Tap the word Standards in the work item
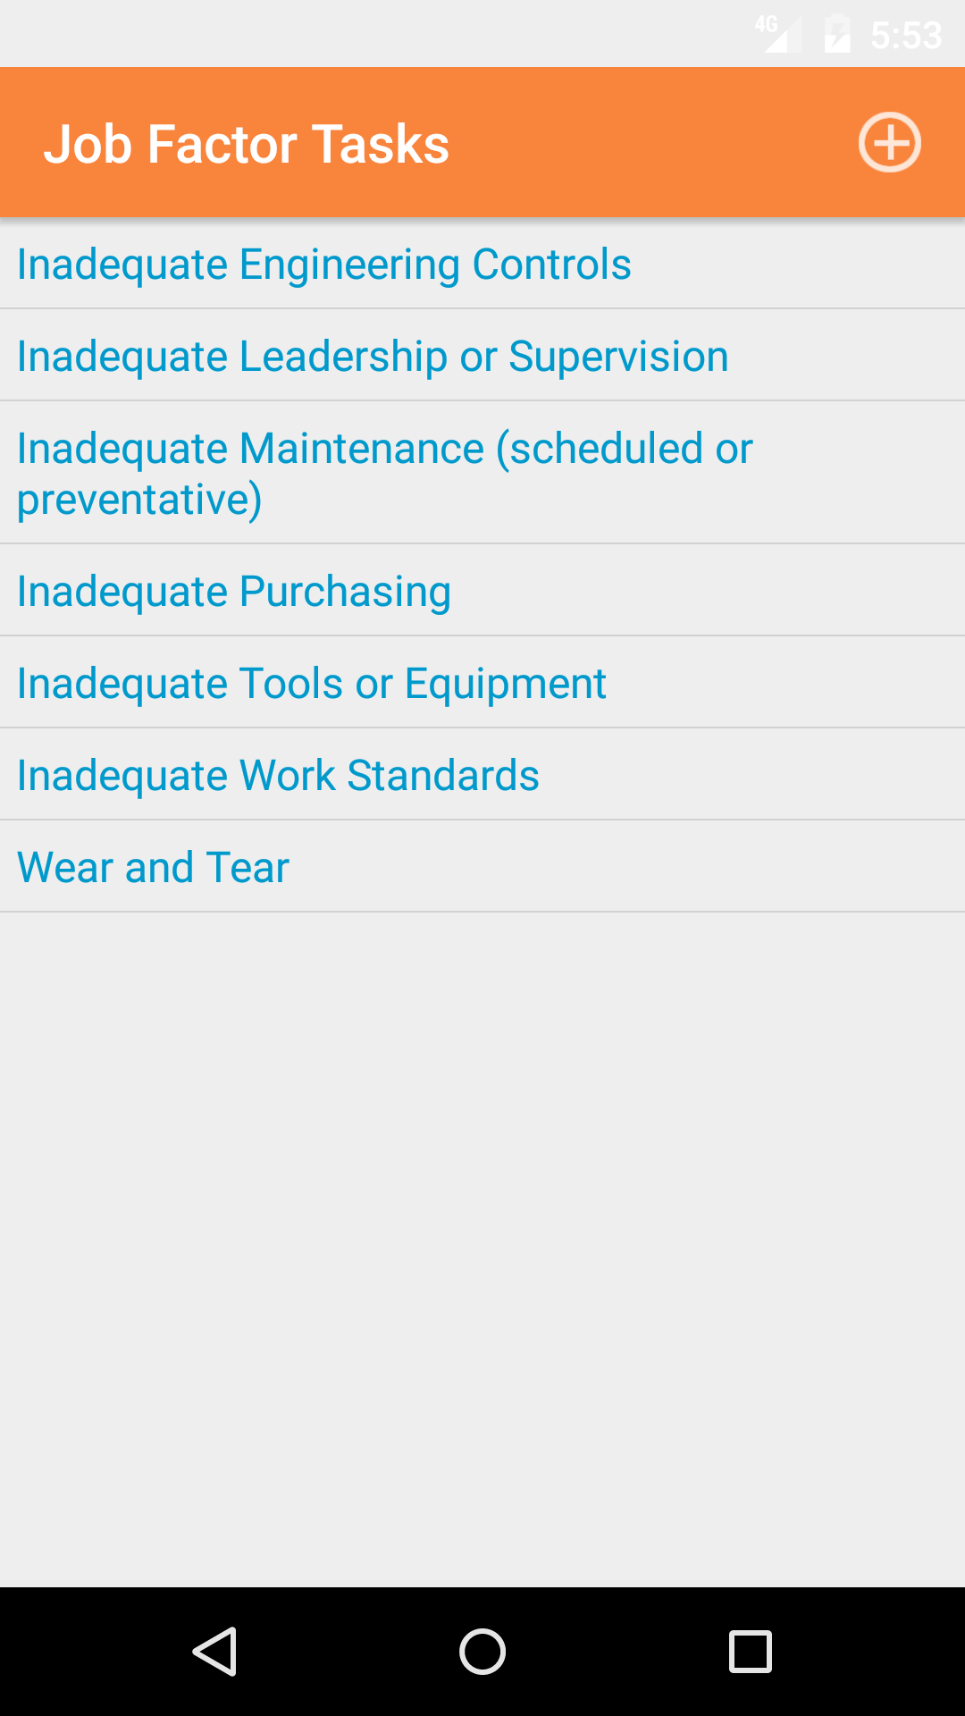 coord(442,776)
